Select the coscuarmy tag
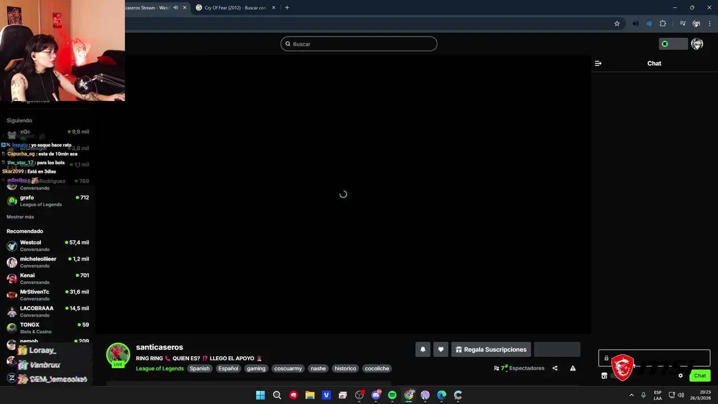This screenshot has width=718, height=404. [288, 369]
